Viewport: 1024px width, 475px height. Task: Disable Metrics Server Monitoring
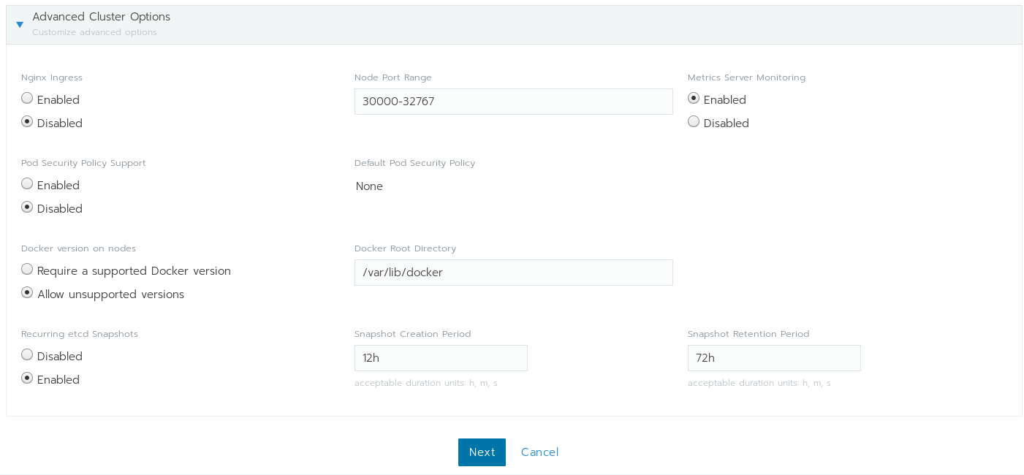click(694, 121)
